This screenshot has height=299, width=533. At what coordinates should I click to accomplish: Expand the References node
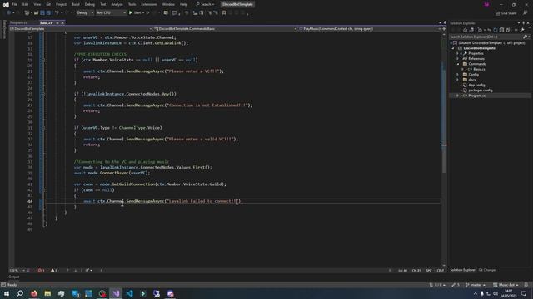457,59
